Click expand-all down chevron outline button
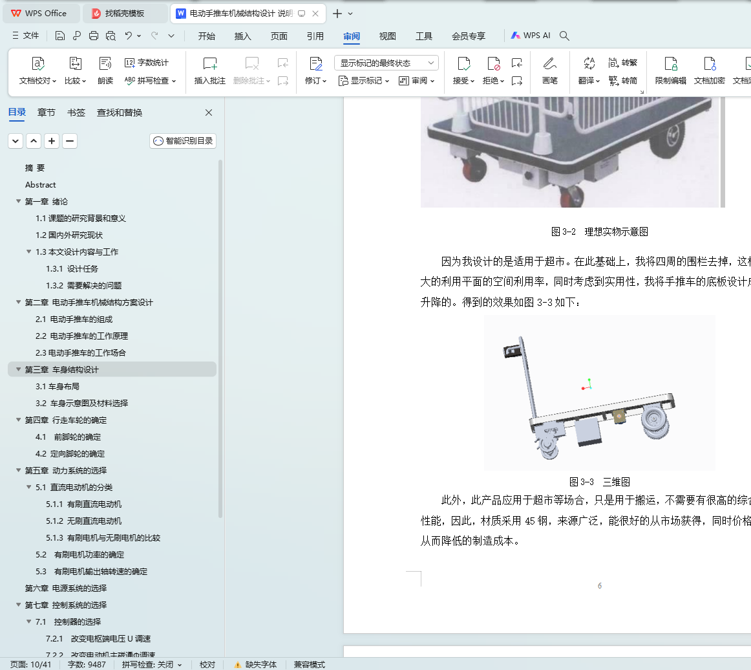 [16, 141]
